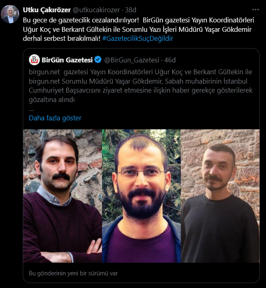
Task: Click the 46d quoted tweet timestamp
Action: click(x=170, y=60)
